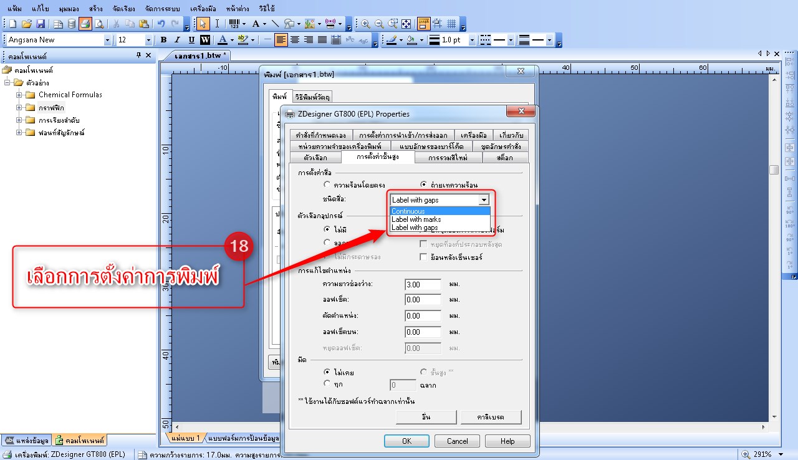This screenshot has height=460, width=798.
Task: Click the Help button
Action: 507,441
